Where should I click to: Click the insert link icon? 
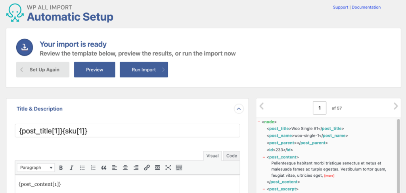147,168
